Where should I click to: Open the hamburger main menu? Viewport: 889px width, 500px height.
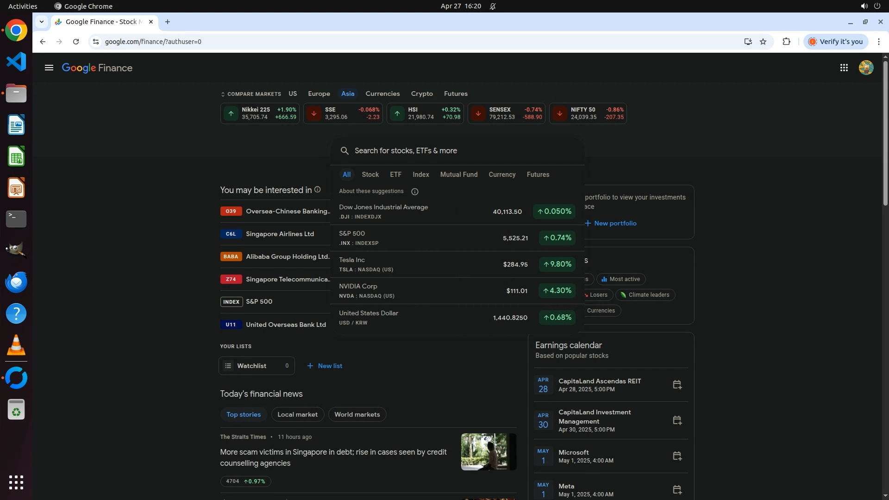tap(49, 68)
